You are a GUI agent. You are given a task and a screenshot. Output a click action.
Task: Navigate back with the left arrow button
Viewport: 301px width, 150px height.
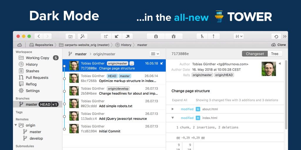[39, 36]
